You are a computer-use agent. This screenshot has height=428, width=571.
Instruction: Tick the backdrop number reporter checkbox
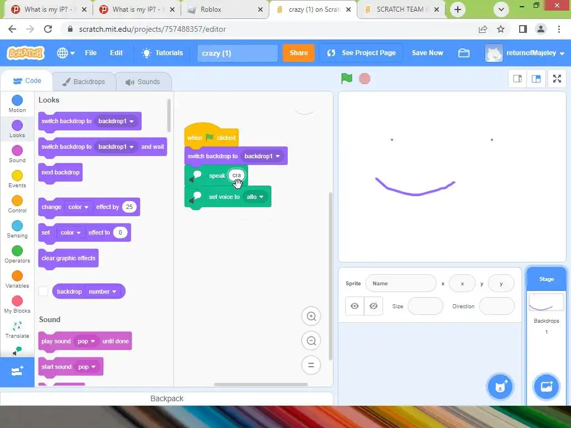click(x=43, y=291)
